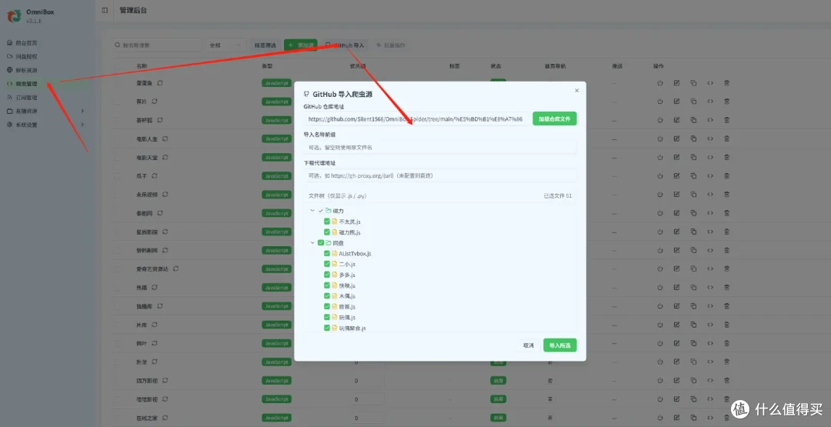The height and width of the screenshot is (427, 831).
Task: Click 导入所选 button
Action: [x=559, y=345]
